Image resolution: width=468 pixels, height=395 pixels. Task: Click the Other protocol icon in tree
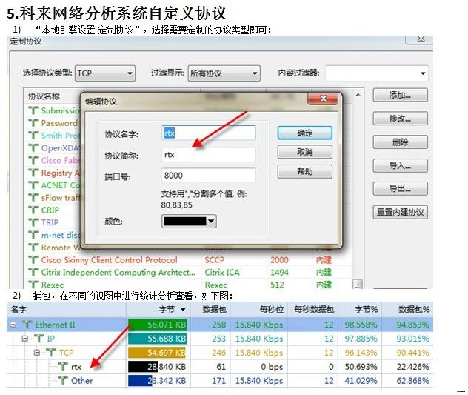point(63,381)
